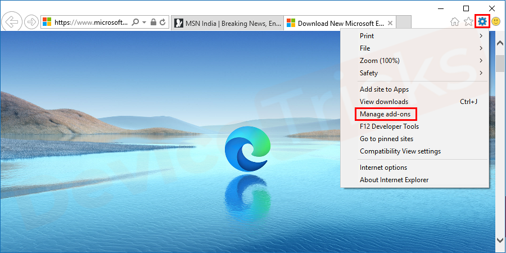Viewport: 506px width, 253px height.
Task: Click the smiley feedback icon
Action: 496,22
